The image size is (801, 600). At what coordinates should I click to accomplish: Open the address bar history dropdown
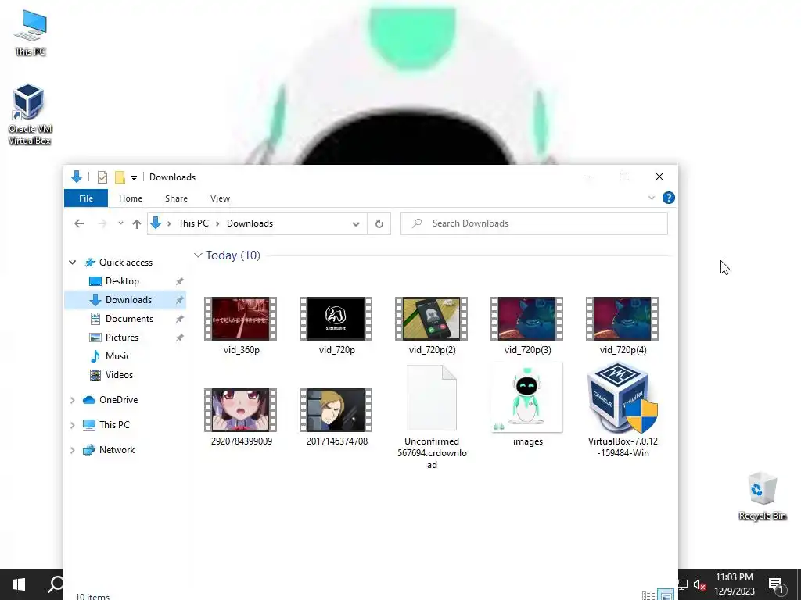[x=356, y=223]
